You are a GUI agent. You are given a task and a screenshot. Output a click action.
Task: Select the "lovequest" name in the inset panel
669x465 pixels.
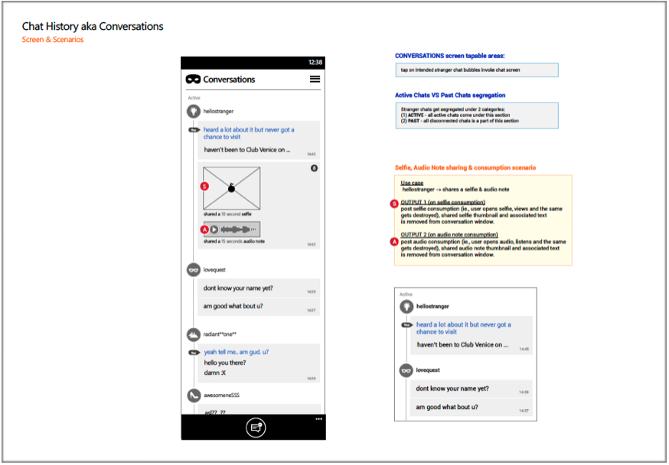point(428,370)
